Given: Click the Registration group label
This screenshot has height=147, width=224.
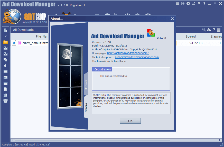Looking at the screenshot, I should (x=102, y=69).
